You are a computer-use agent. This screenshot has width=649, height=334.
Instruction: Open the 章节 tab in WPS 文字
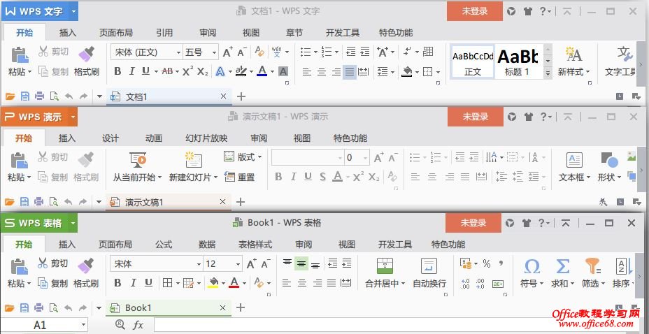294,33
